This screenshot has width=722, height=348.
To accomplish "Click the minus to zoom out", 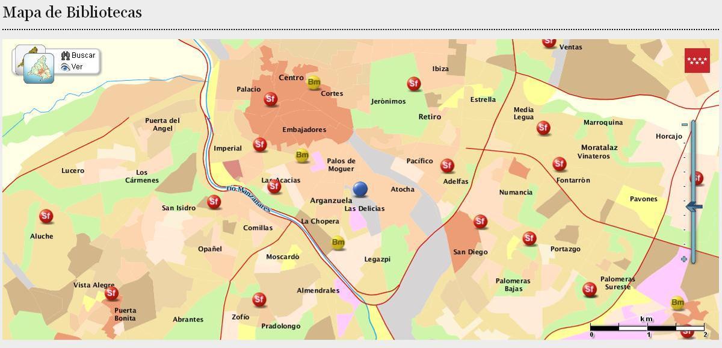I will tap(684, 125).
